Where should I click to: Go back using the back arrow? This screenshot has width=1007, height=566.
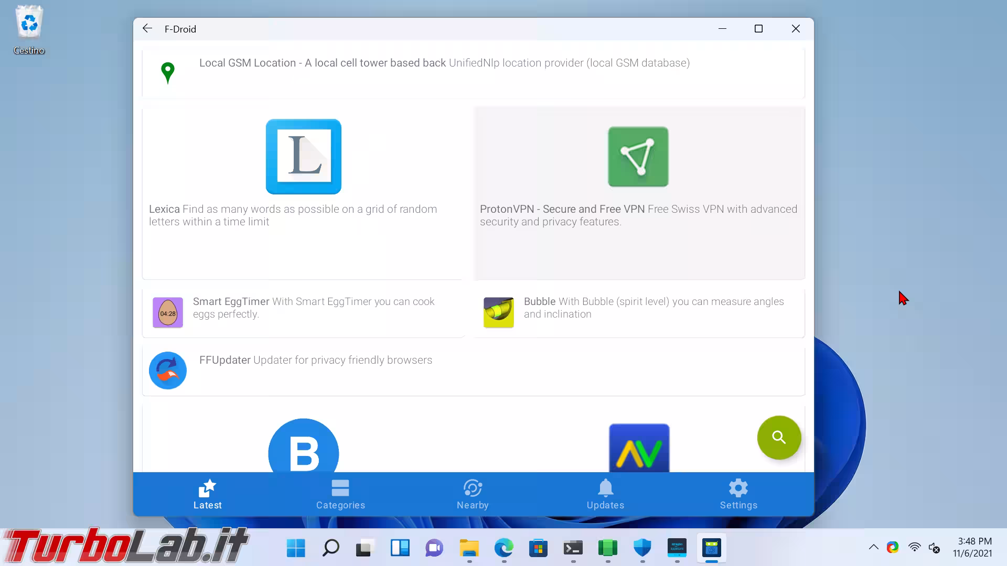(147, 29)
